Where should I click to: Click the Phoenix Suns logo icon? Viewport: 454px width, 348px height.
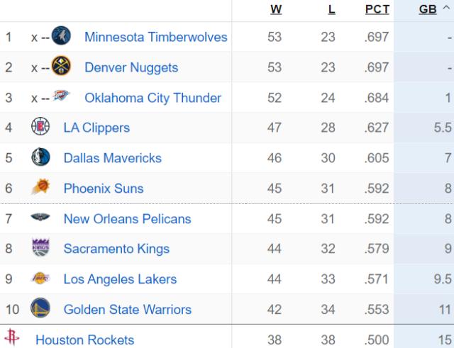coord(40,188)
